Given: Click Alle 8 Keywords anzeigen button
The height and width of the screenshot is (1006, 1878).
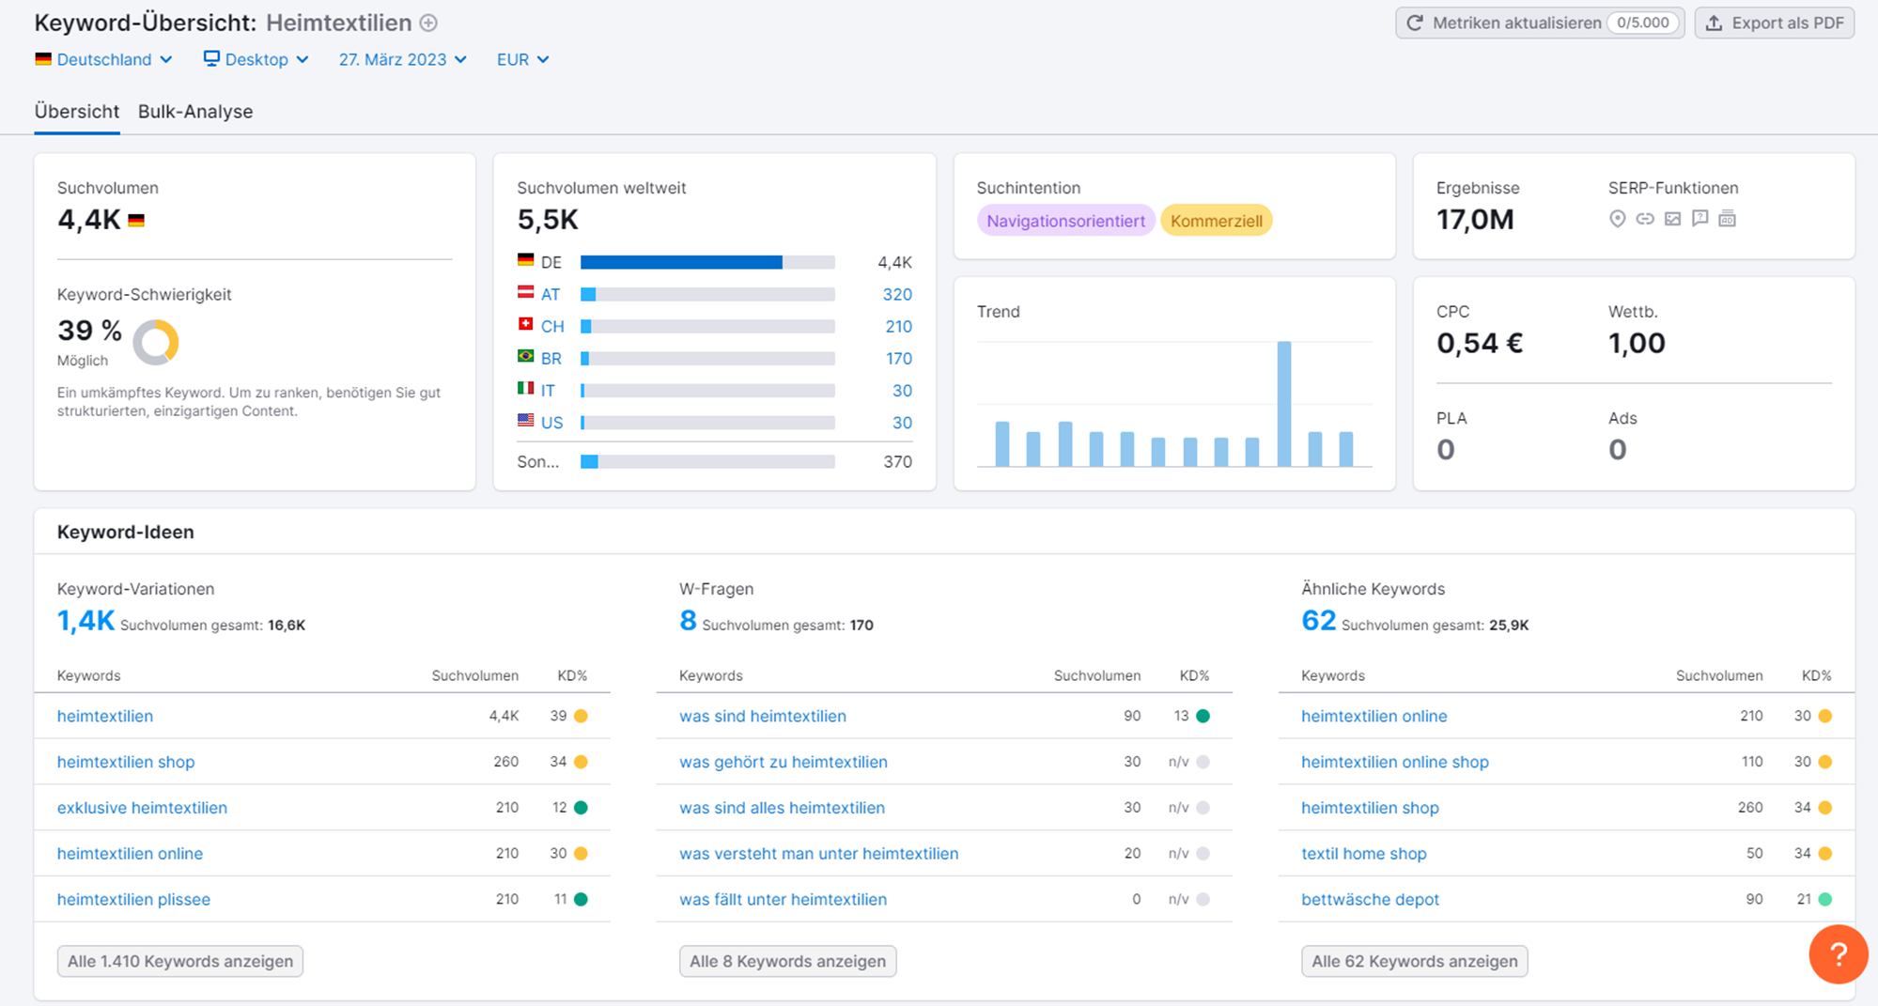Looking at the screenshot, I should (788, 961).
